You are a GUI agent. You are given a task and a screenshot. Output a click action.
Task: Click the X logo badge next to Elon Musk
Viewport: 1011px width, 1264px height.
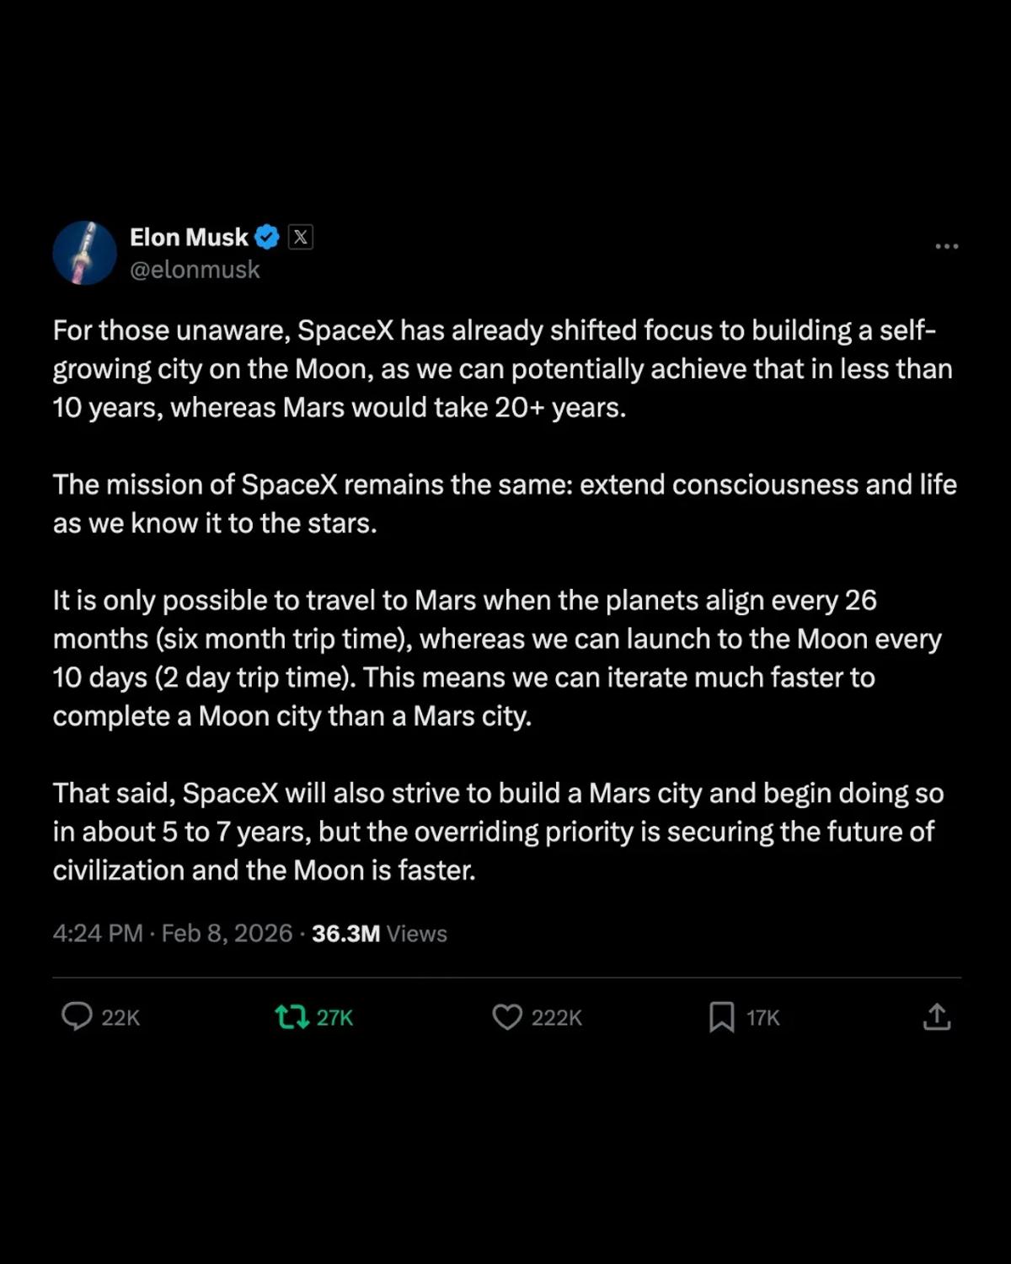point(300,237)
